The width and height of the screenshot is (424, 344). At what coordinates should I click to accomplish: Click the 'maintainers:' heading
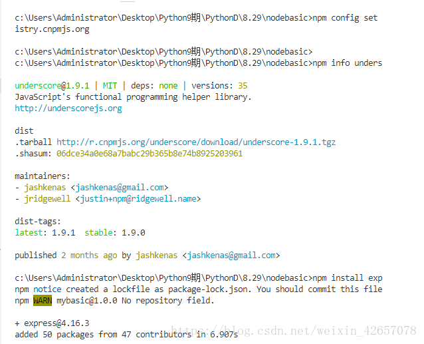point(43,176)
